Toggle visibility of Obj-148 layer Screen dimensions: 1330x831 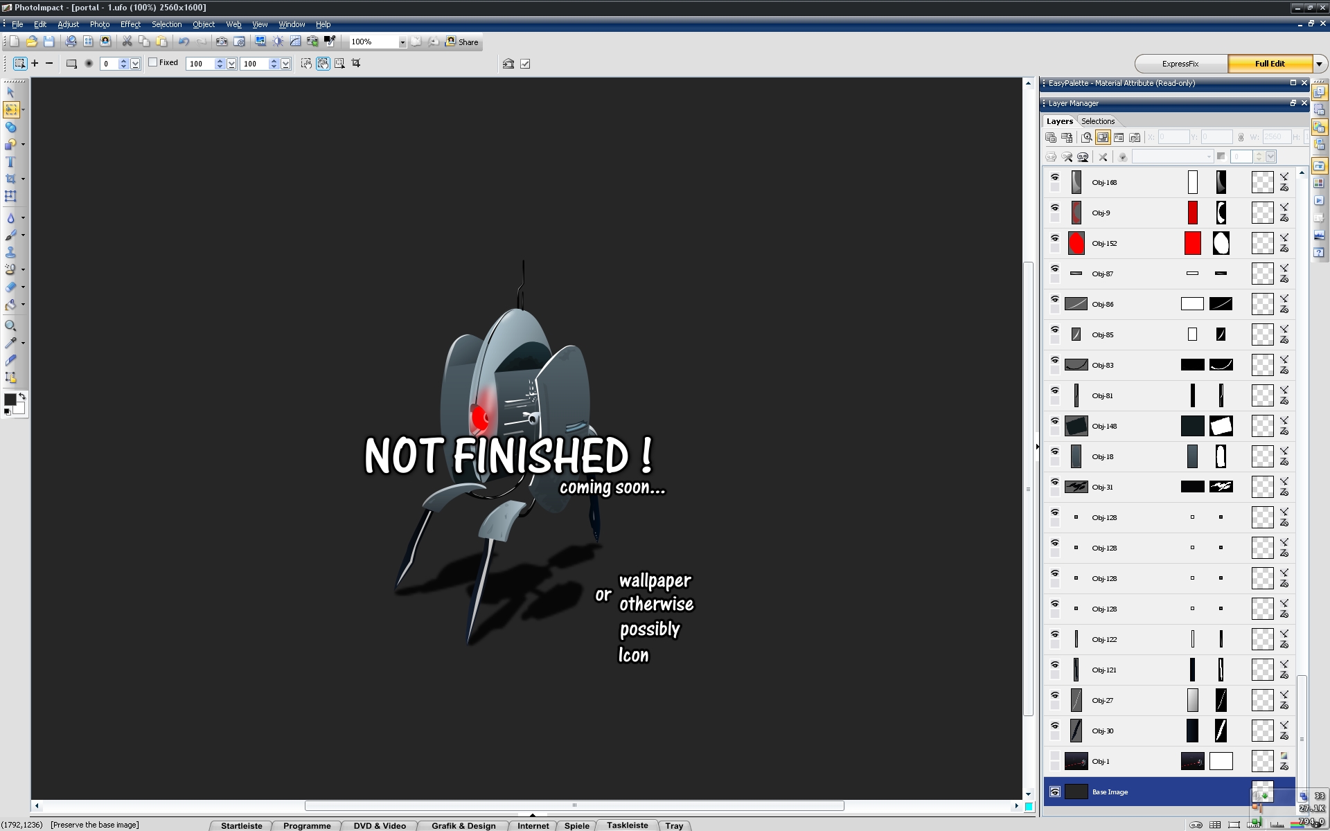point(1055,421)
